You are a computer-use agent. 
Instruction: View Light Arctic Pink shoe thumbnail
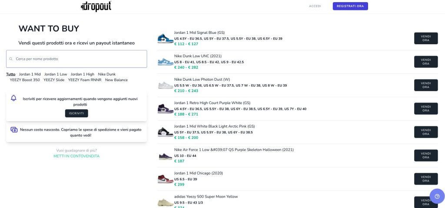pyautogui.click(x=166, y=132)
